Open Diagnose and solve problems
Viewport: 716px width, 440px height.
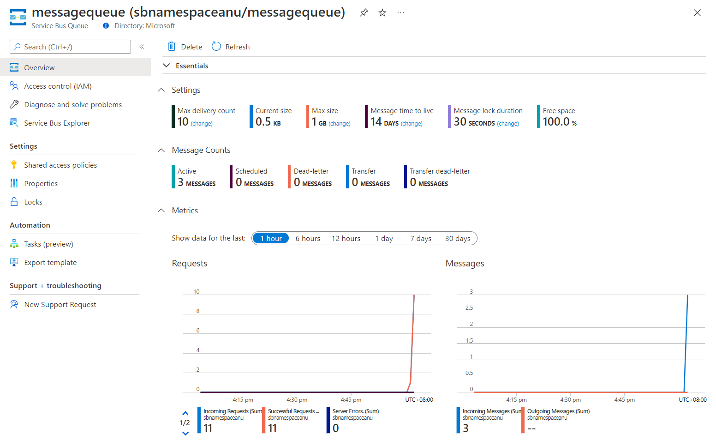tap(73, 104)
